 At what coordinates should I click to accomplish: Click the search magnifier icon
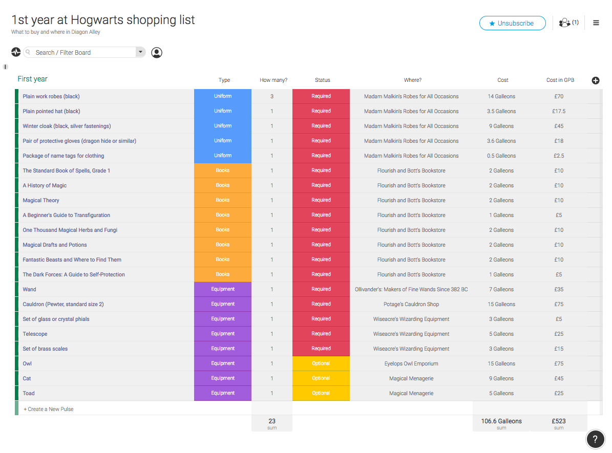click(x=28, y=52)
